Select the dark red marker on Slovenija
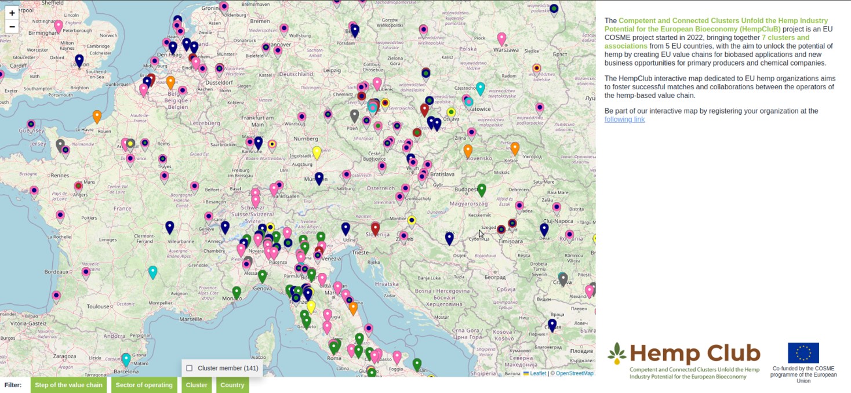The width and height of the screenshot is (851, 393). pyautogui.click(x=375, y=228)
